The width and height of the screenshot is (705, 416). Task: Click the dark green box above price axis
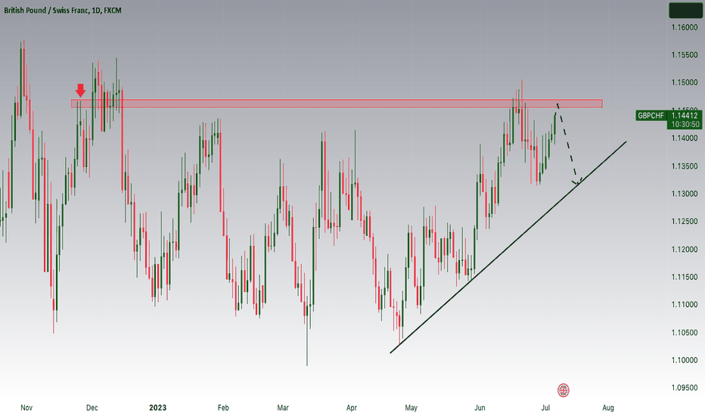685,10
